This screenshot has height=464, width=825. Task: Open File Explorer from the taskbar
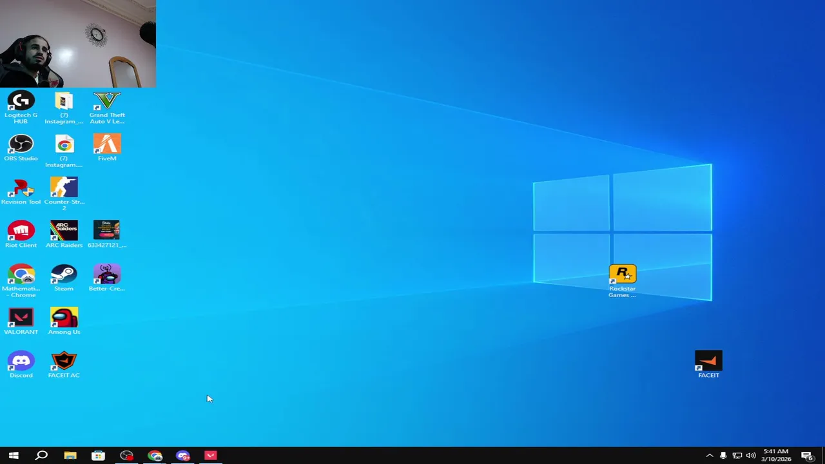(70, 456)
